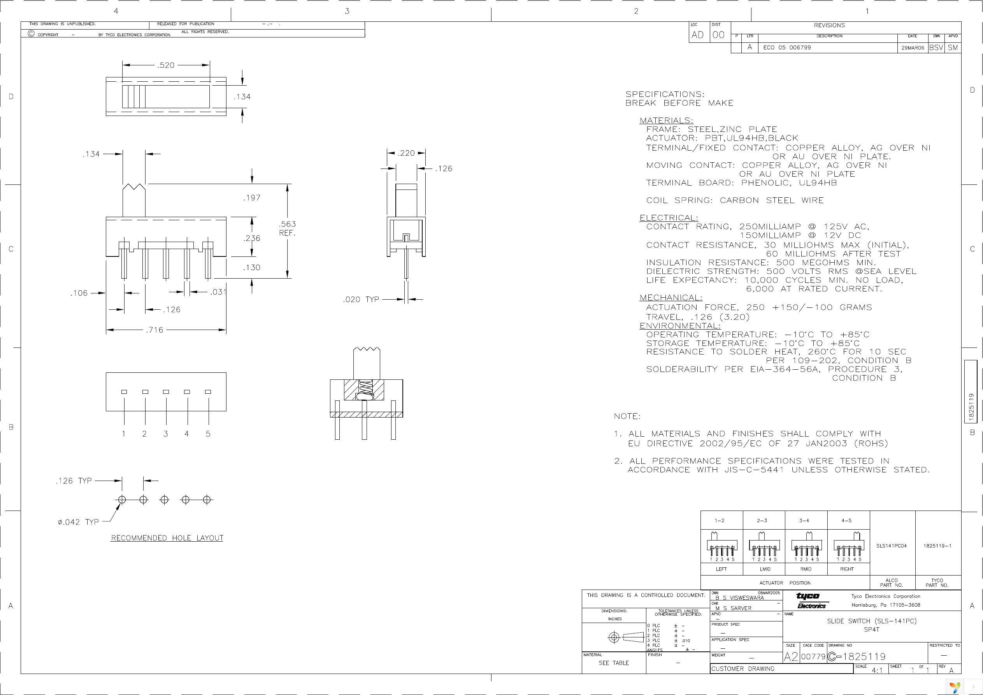Click the scale value "4:1"
Screen dimensions: 983x695
click(x=877, y=670)
